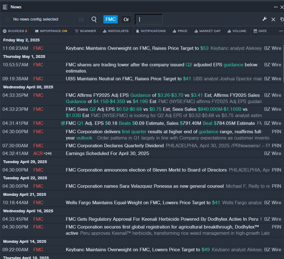Toggle Importance ON filter
Image resolution: width=284 pixels, height=259 pixels.
coord(51,31)
